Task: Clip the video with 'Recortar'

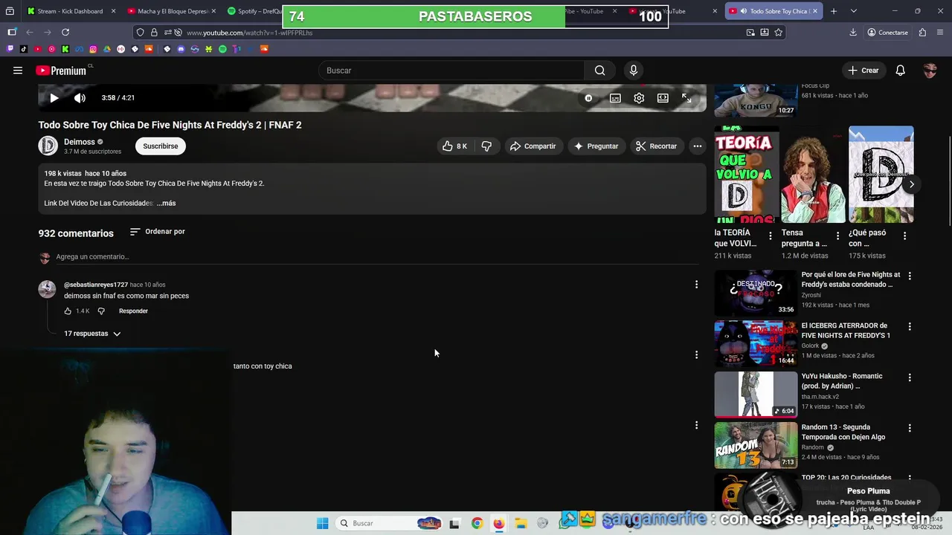Action: 656,146
